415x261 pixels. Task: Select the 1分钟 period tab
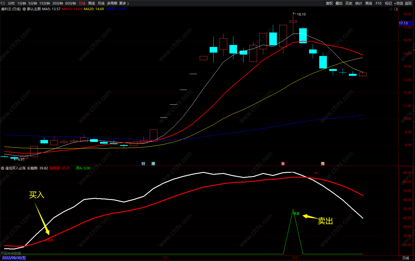coord(21,3)
